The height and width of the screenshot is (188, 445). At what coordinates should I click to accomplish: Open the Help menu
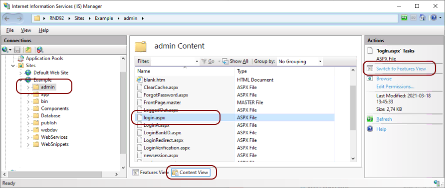[x=44, y=30]
